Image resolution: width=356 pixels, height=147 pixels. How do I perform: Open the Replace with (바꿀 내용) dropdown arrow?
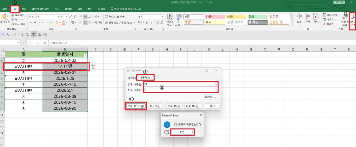pyautogui.click(x=216, y=90)
